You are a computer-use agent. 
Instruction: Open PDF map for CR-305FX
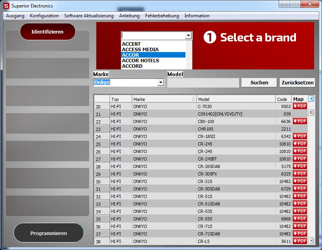300,174
